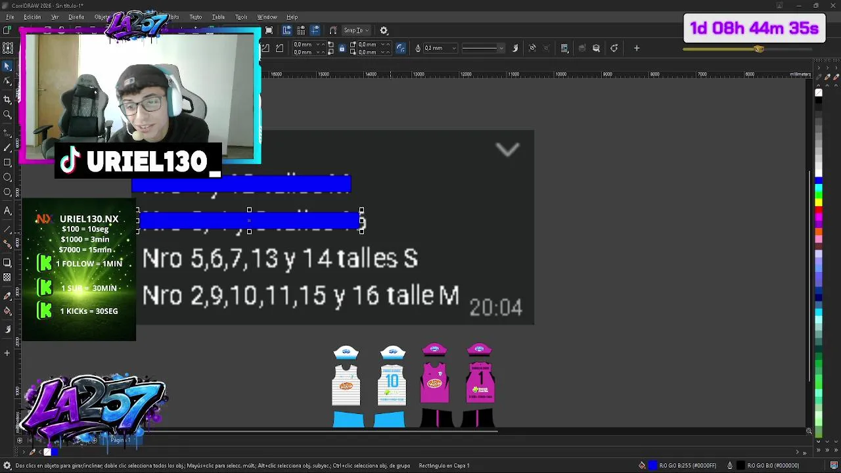The image size is (841, 473).
Task: Open the Tools menu
Action: click(x=241, y=17)
